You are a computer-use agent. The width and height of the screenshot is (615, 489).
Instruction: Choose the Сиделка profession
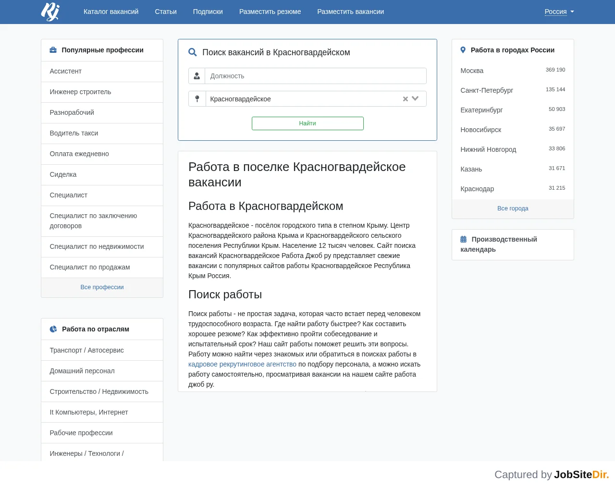(x=102, y=174)
